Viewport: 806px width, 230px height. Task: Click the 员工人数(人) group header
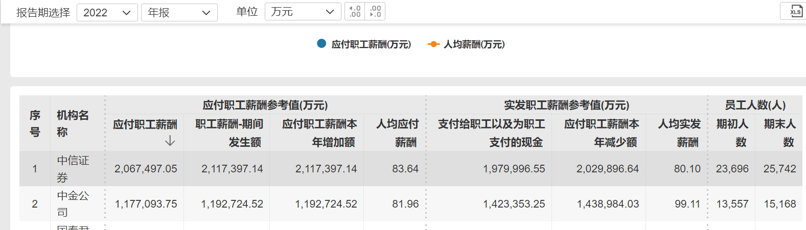(755, 105)
